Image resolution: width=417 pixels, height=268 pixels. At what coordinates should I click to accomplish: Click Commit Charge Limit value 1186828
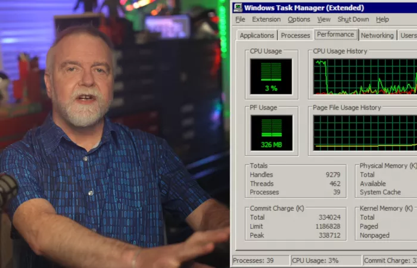click(328, 226)
